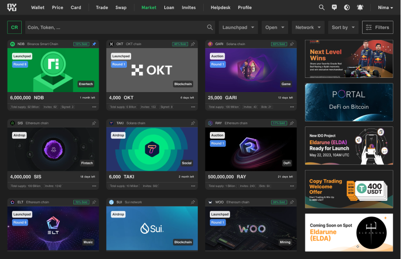The width and height of the screenshot is (401, 259).
Task: Toggle dark/light theme contrast icon
Action: (347, 8)
